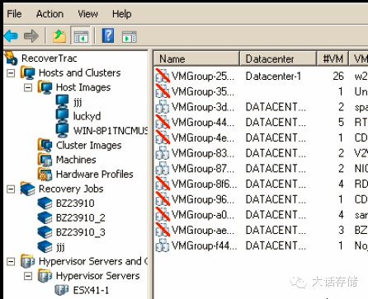
Task: Click the Hypervisor Servers and Clusters icon
Action: [x=28, y=261]
